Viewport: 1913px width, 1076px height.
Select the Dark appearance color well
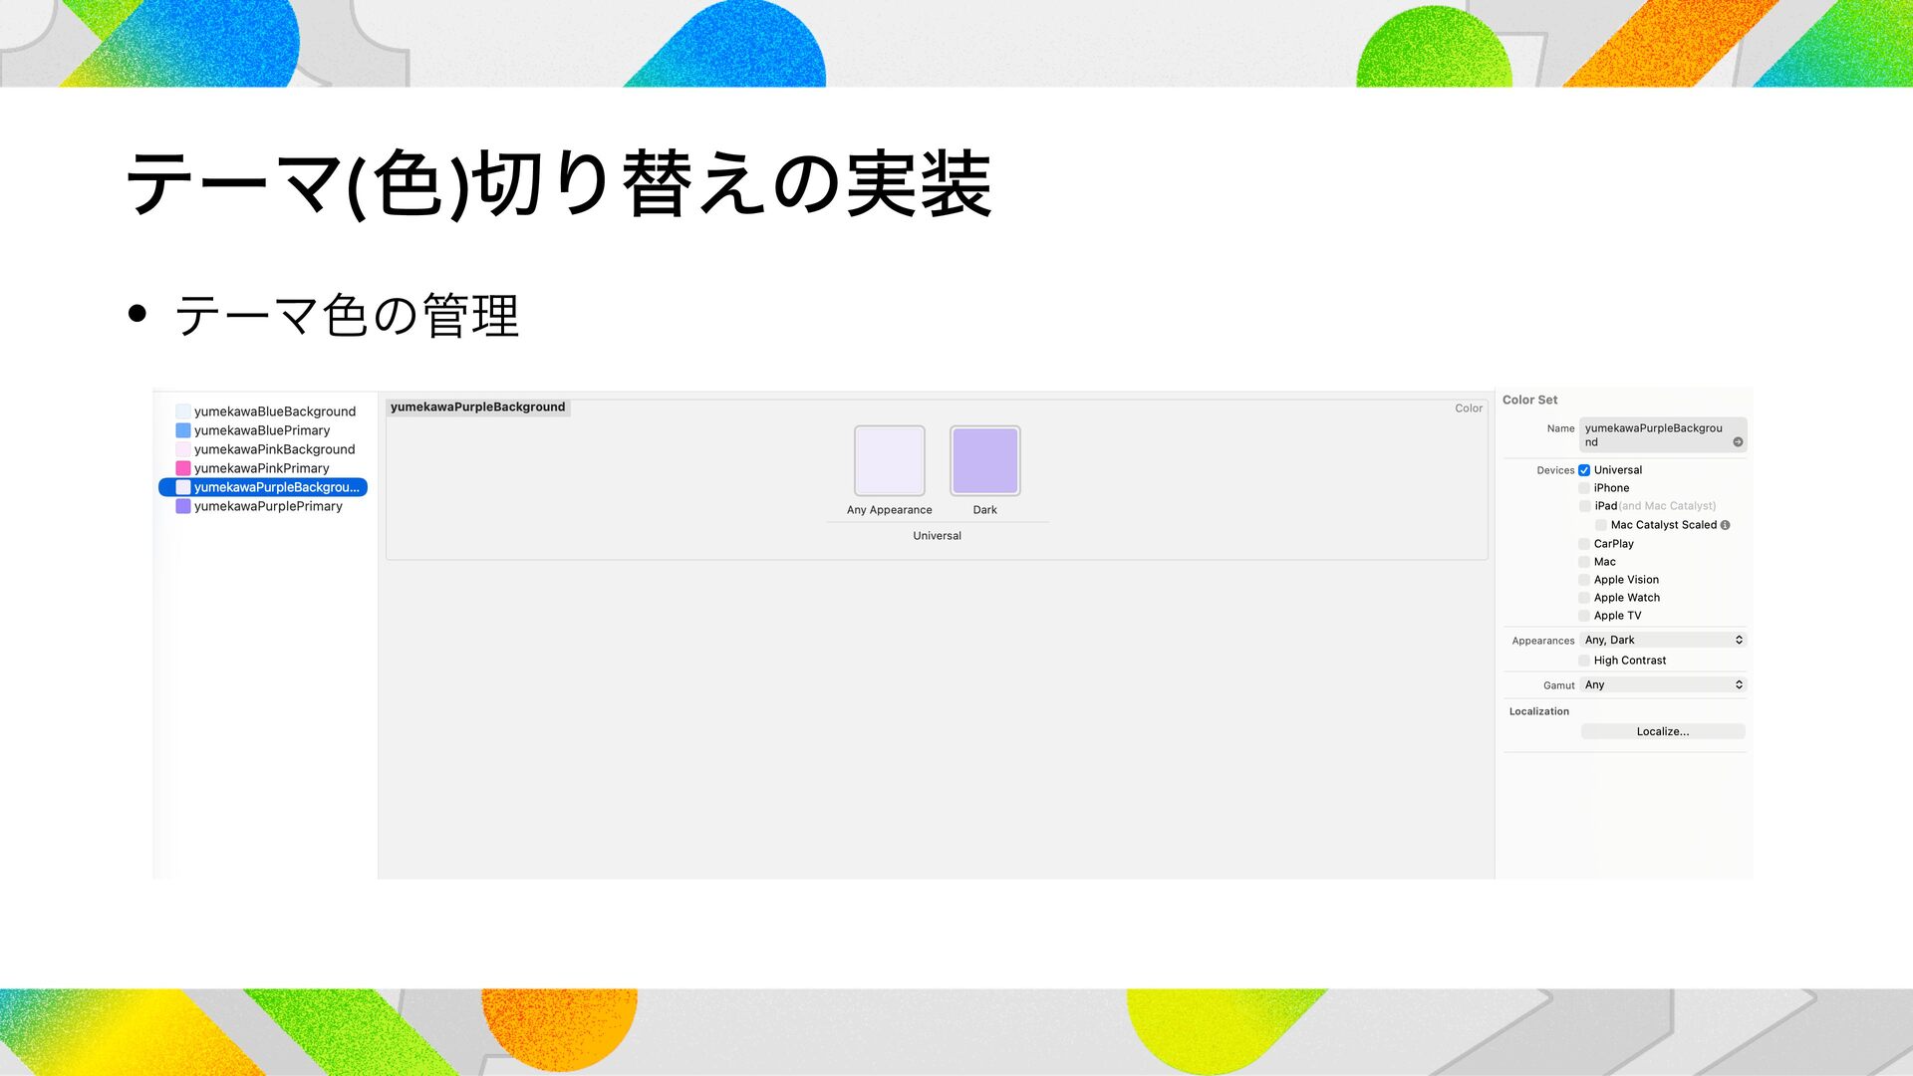984,460
